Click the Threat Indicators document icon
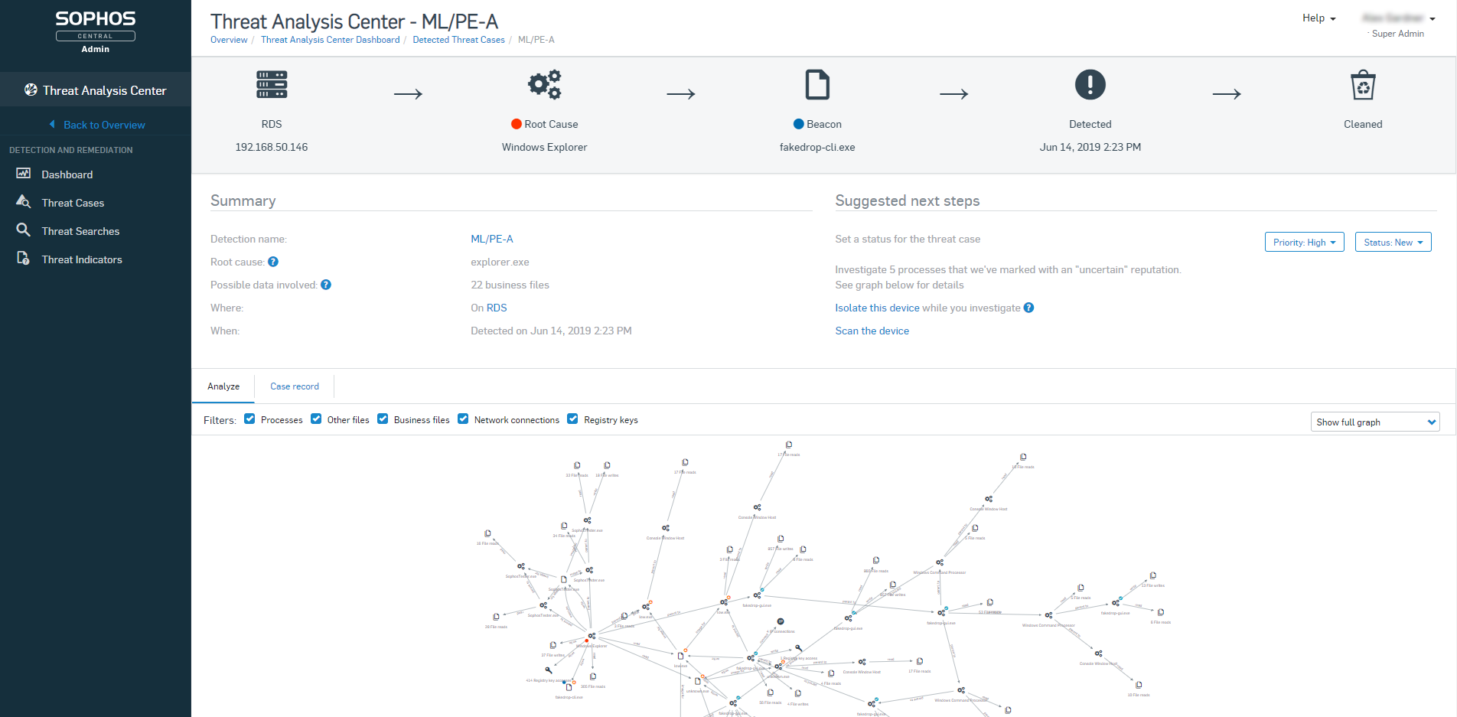 24,259
